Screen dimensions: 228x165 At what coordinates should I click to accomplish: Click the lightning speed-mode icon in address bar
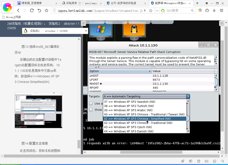[145, 10]
